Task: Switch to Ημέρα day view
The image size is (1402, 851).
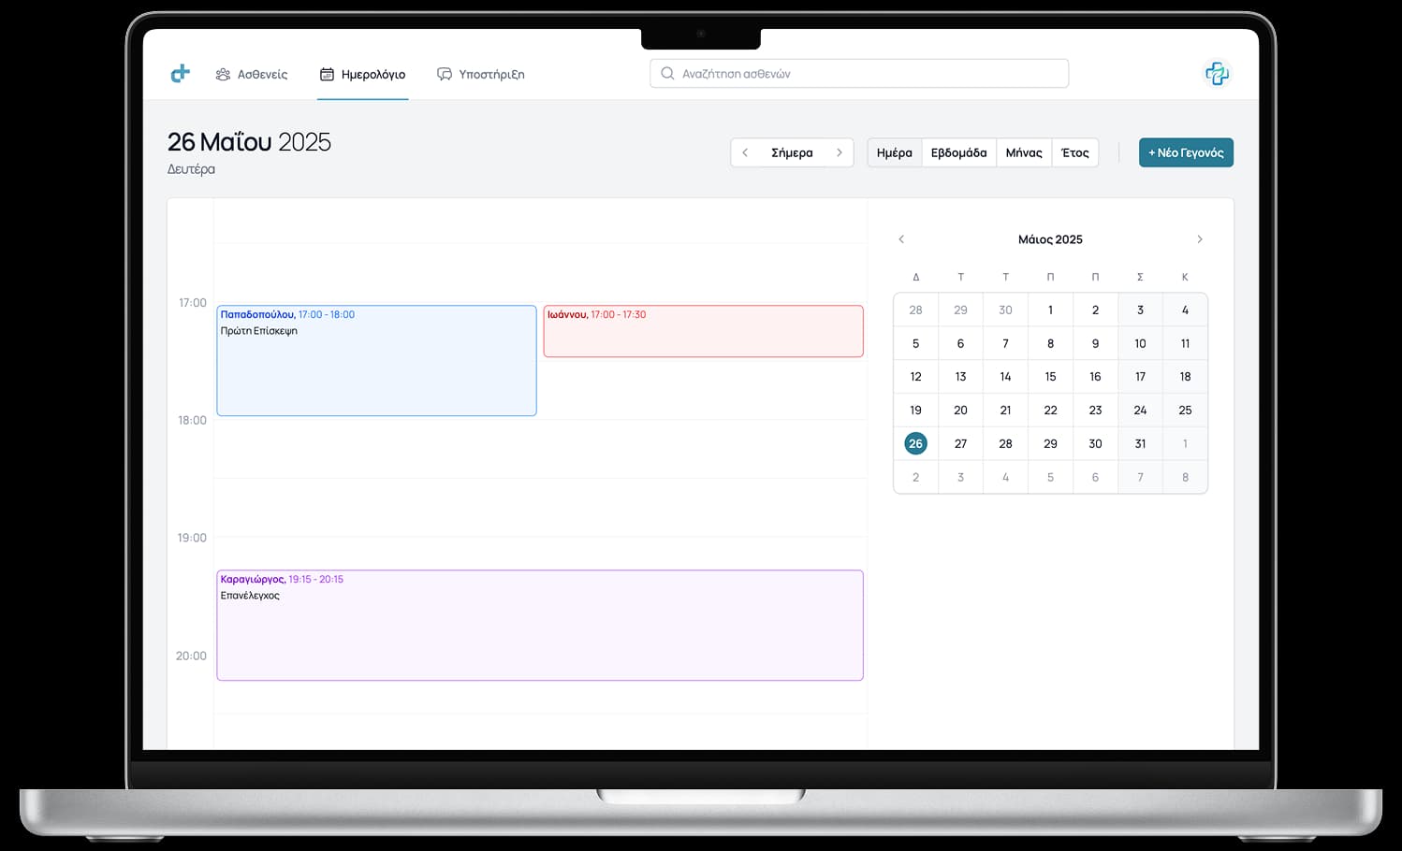Action: pos(894,152)
